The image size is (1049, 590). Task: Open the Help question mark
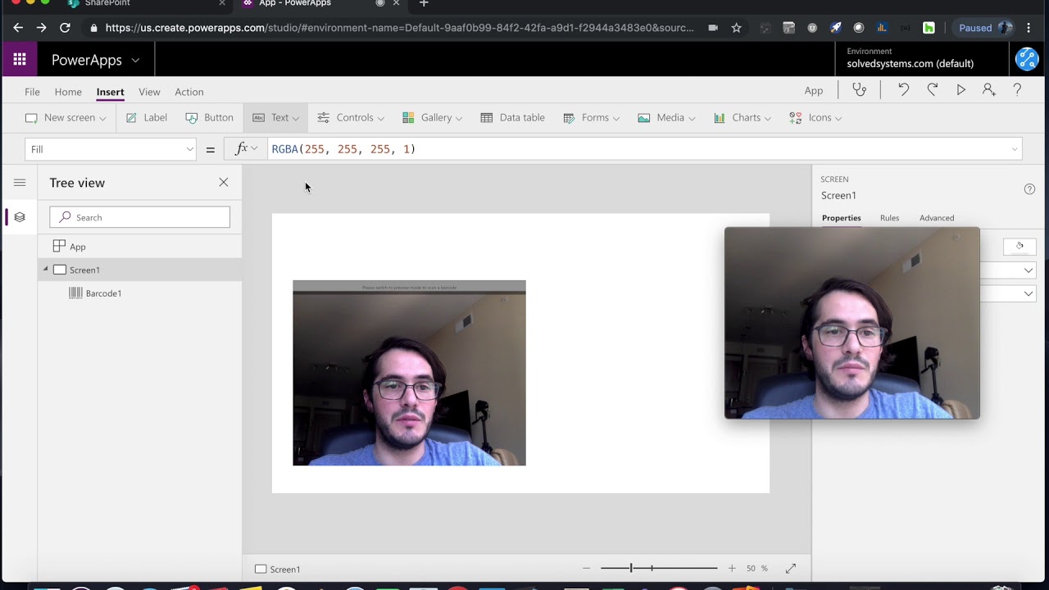pyautogui.click(x=1017, y=90)
